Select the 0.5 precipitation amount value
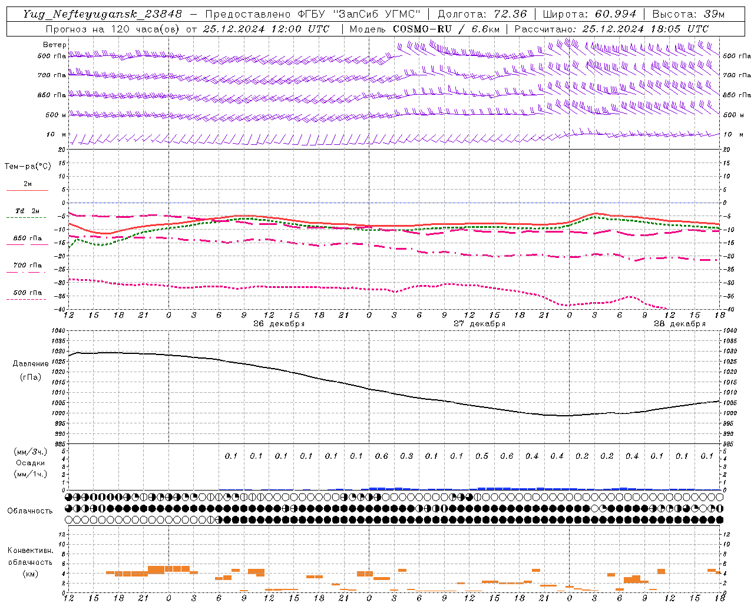754x603 pixels. tap(482, 456)
